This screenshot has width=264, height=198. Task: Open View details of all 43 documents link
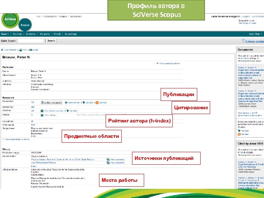(x=250, y=114)
